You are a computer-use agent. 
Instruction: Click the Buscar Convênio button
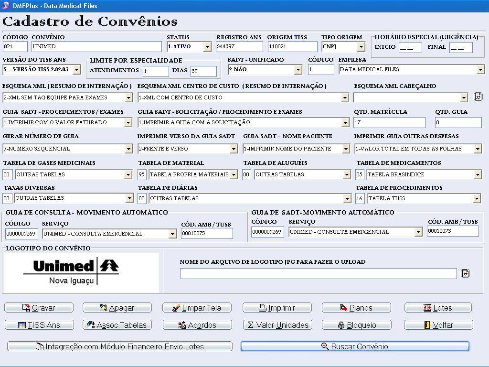click(x=355, y=346)
